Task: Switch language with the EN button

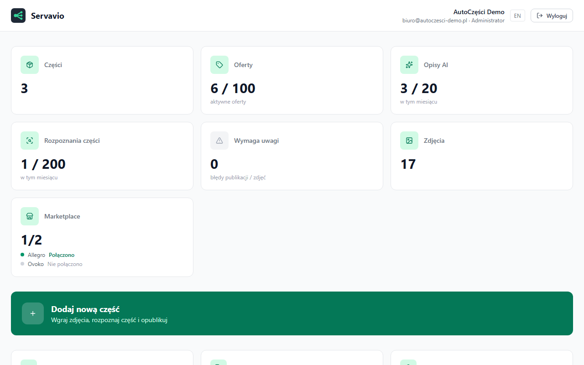Action: click(517, 16)
